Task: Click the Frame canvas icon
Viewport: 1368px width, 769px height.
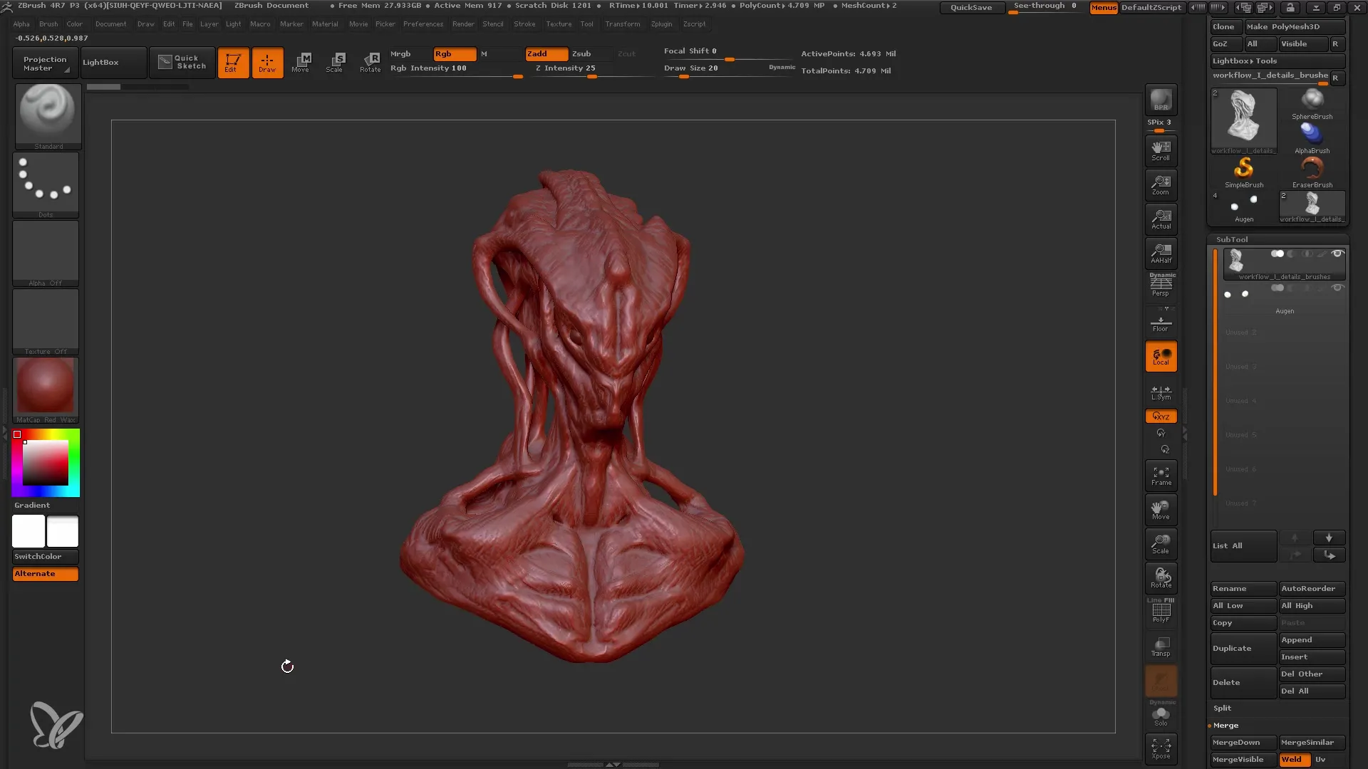Action: coord(1161,475)
